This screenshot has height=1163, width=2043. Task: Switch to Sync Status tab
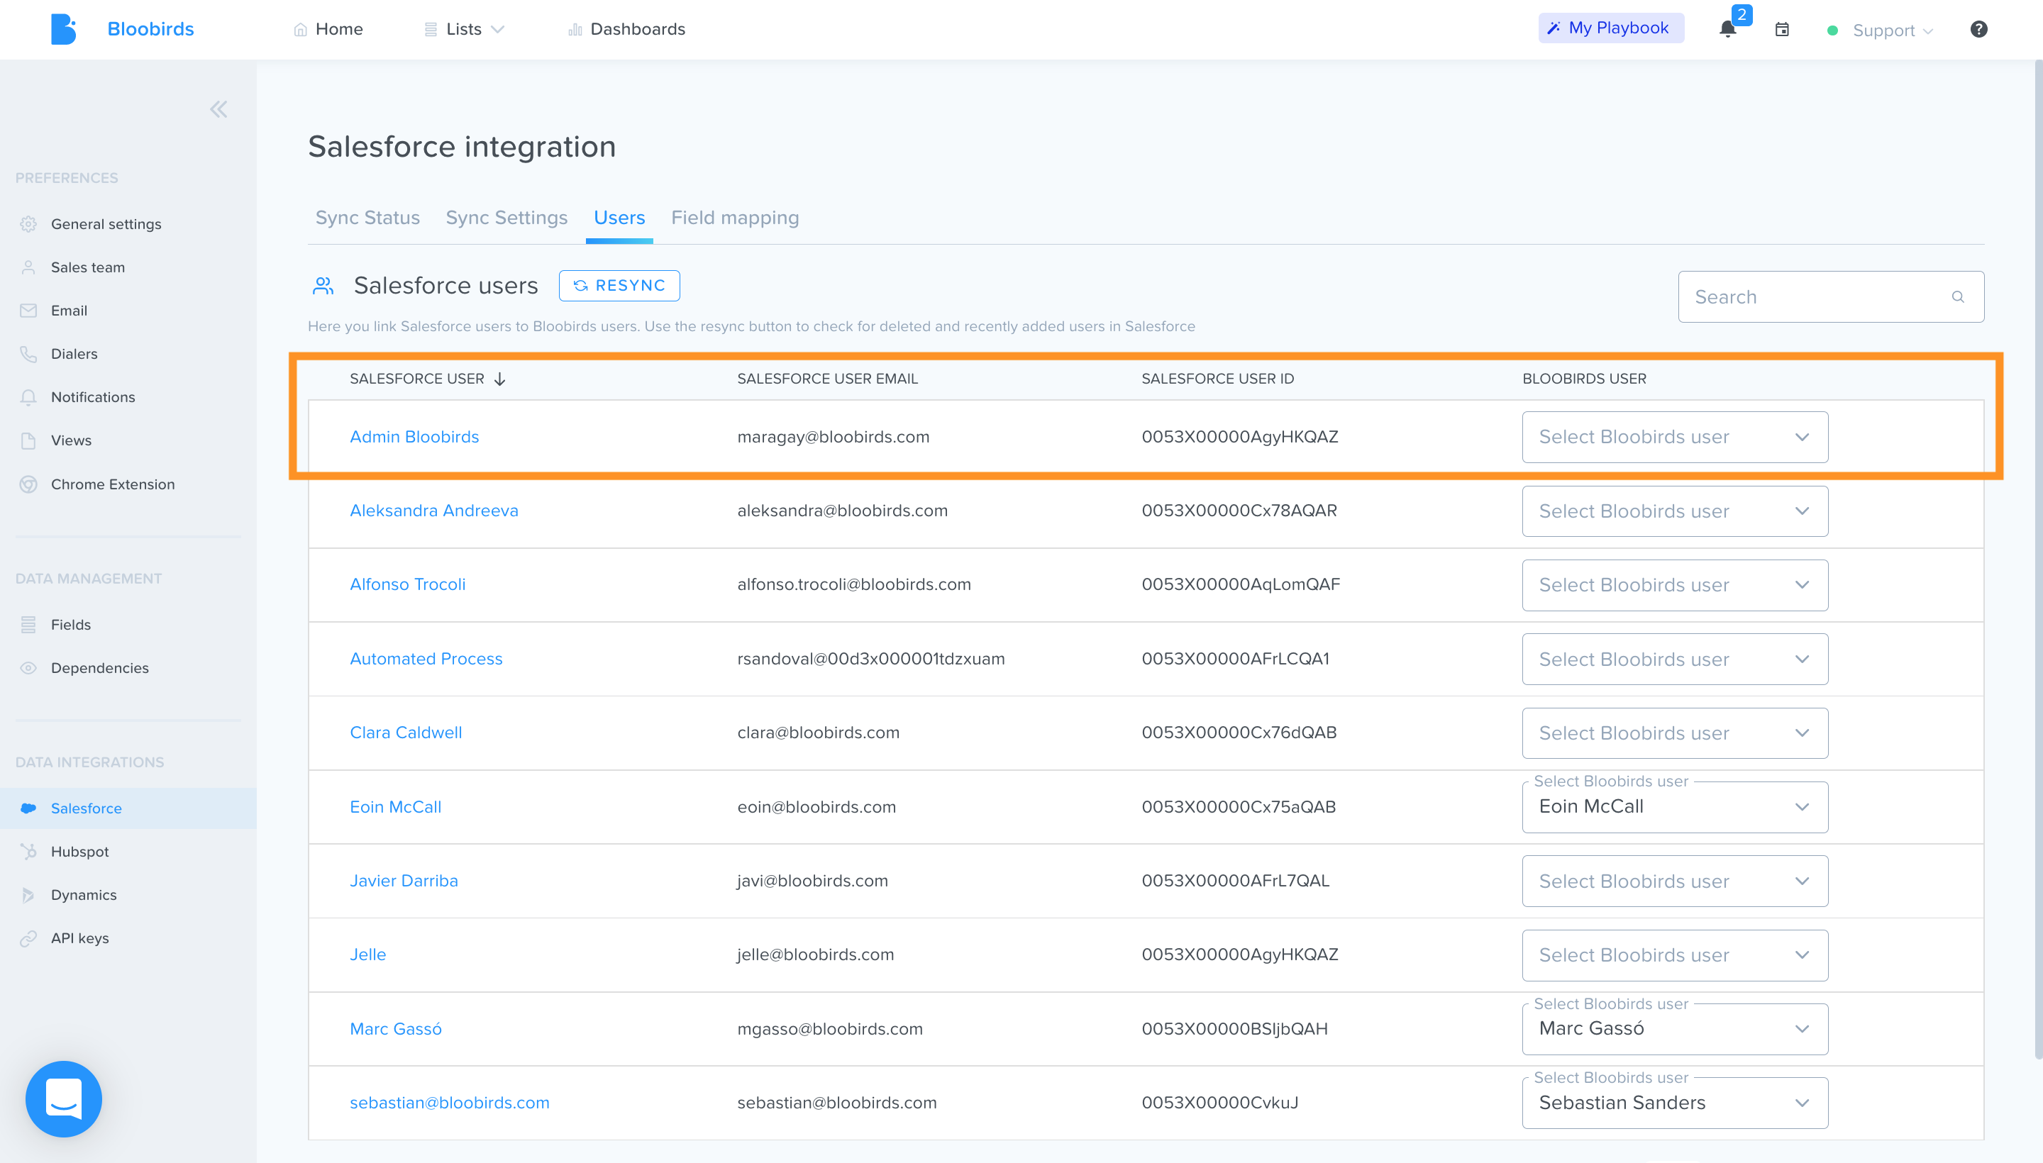367,218
